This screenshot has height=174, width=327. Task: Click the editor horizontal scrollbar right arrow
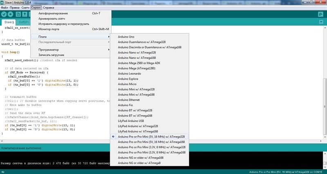(x=321, y=141)
